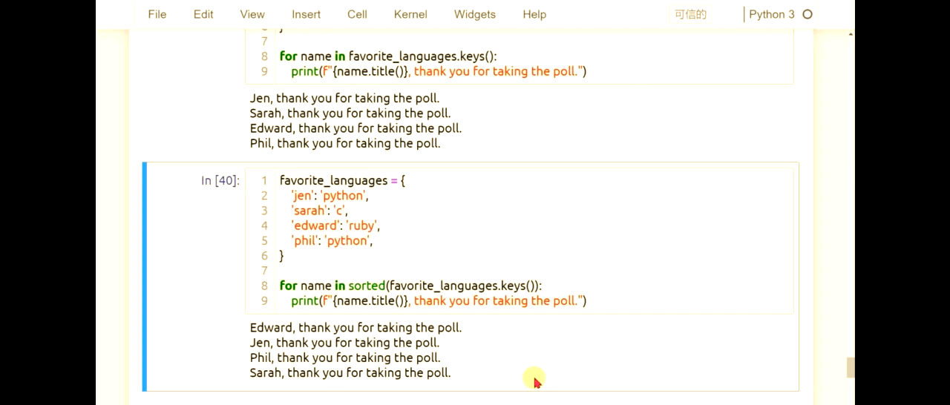Image resolution: width=950 pixels, height=405 pixels.
Task: Open the Help menu
Action: [x=534, y=14]
